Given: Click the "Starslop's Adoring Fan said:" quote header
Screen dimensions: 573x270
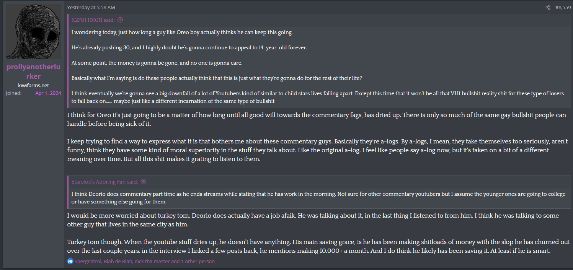Looking at the screenshot, I should click(105, 182).
